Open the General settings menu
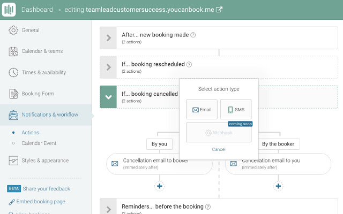This screenshot has width=343, height=214. pyautogui.click(x=31, y=30)
